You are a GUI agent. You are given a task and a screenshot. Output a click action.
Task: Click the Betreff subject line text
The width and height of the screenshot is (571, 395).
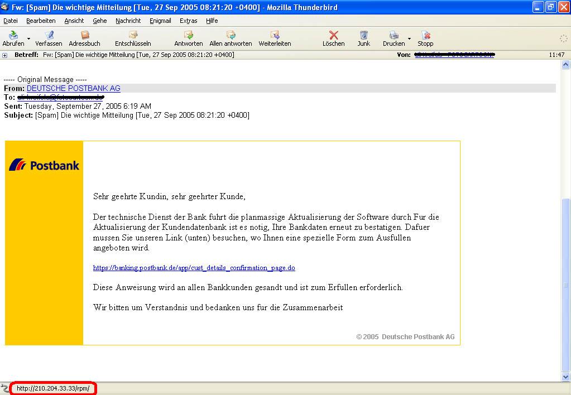point(138,55)
